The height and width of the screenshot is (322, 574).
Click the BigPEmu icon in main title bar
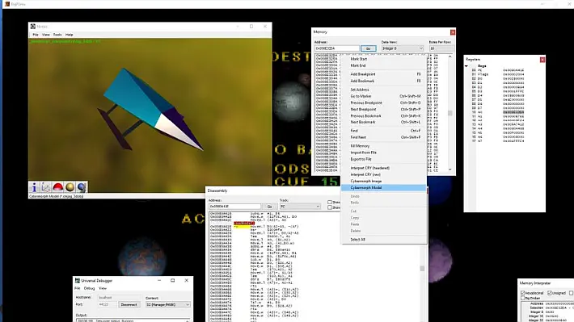7,4
